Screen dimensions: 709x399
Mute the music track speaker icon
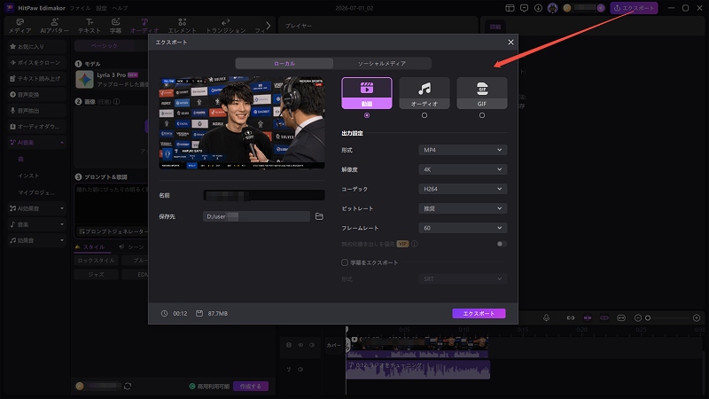click(x=300, y=370)
